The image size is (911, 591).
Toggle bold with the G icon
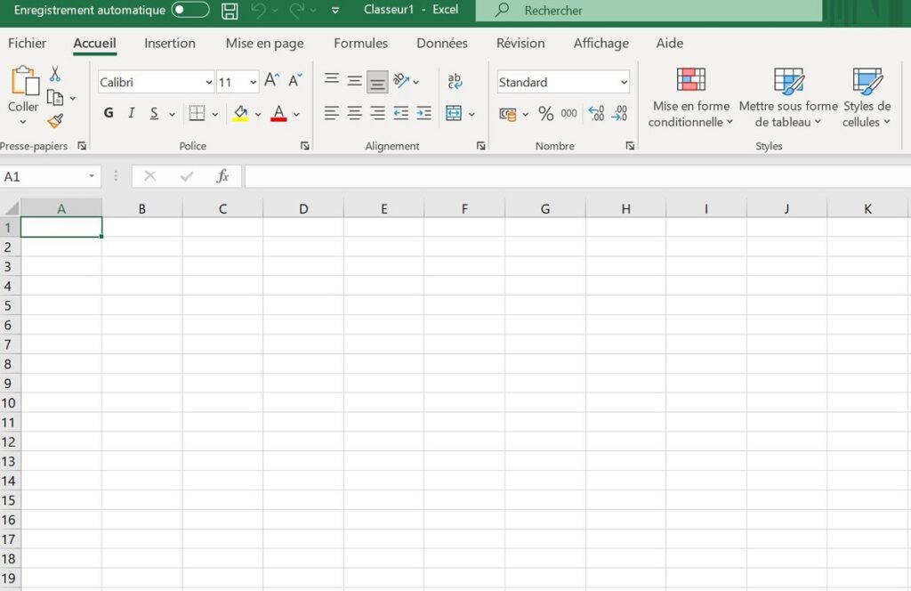pyautogui.click(x=108, y=113)
